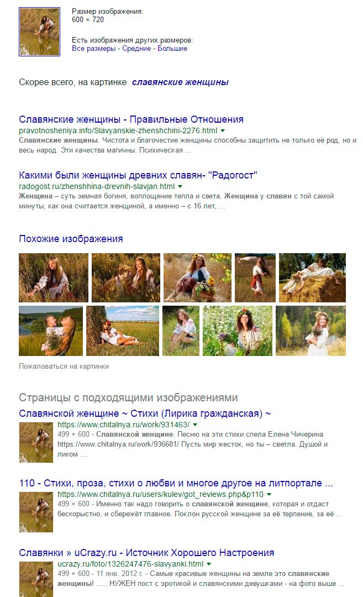This screenshot has height=597, width=363.
Task: Click 'Пожаловаться на картинки' link
Action: click(64, 366)
